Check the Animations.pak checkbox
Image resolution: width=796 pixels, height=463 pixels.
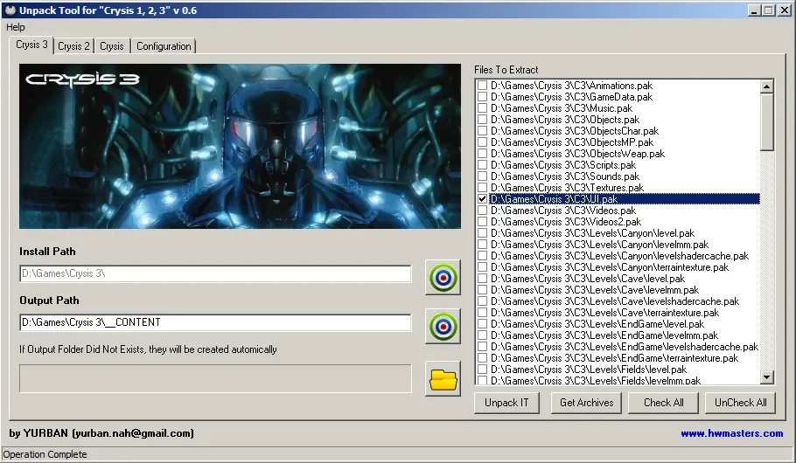click(x=482, y=86)
